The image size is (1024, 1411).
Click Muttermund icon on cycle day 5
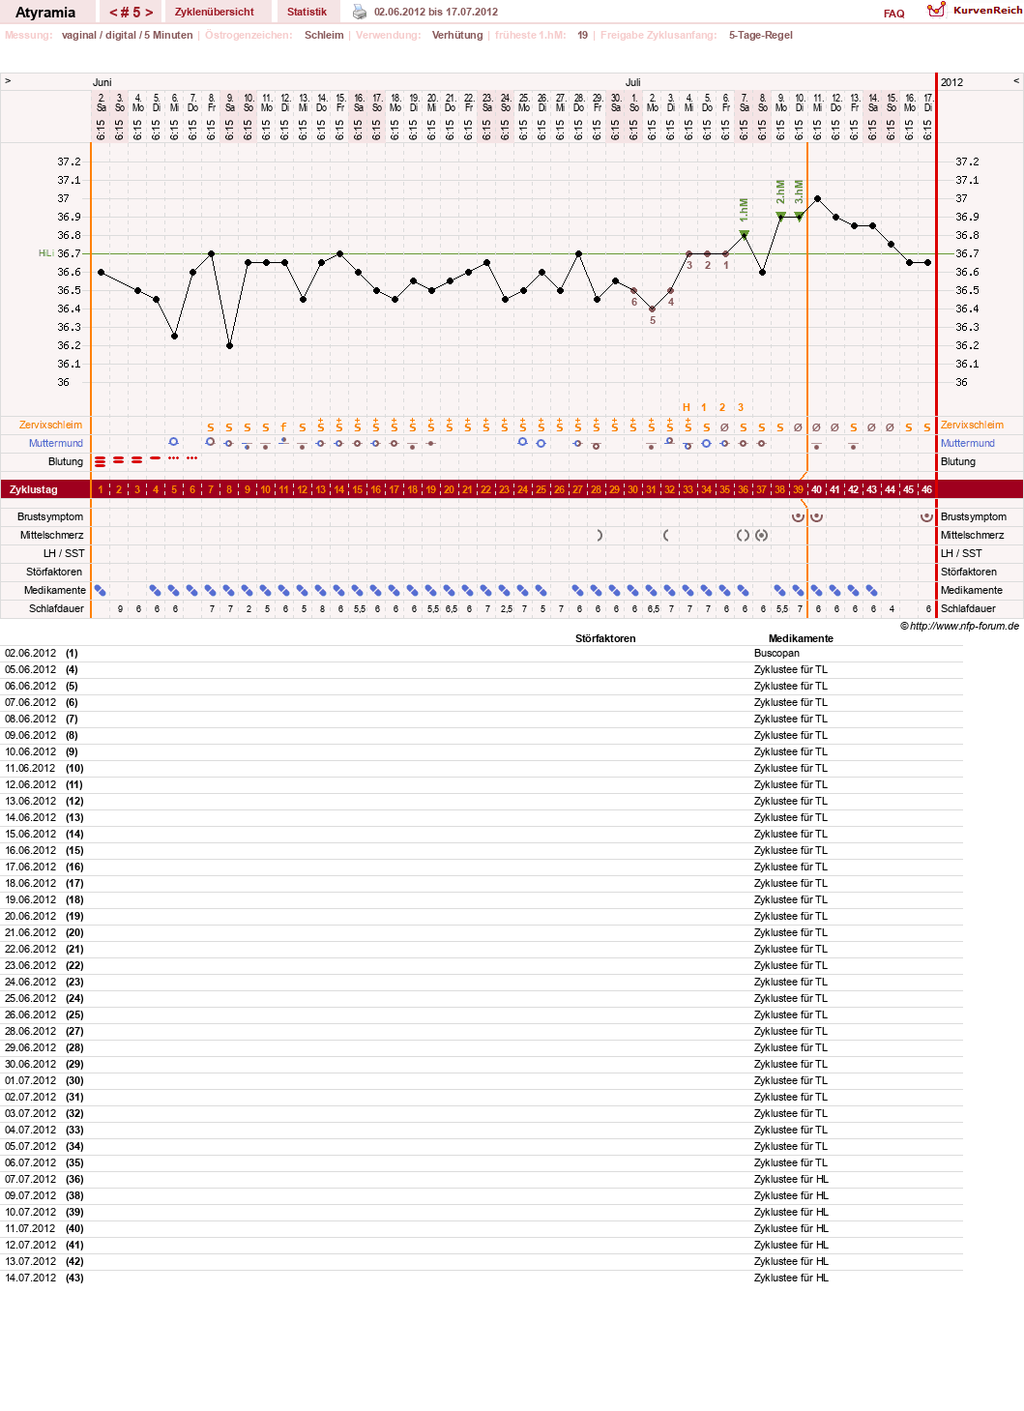pos(173,442)
